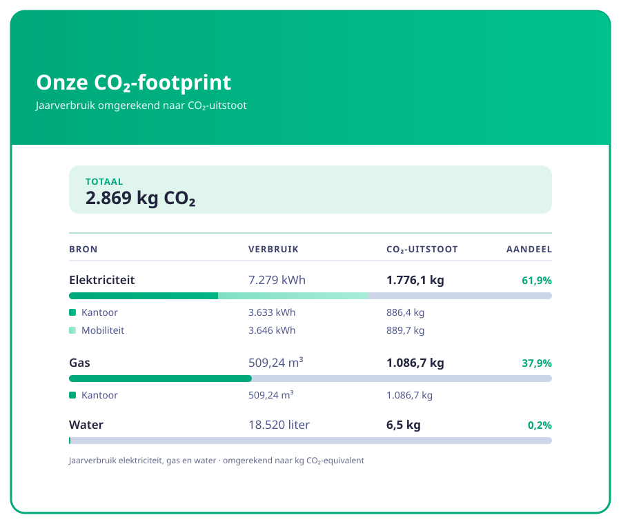
Task: Click the total value '2.869 kg CO₂'
Action: [x=140, y=198]
